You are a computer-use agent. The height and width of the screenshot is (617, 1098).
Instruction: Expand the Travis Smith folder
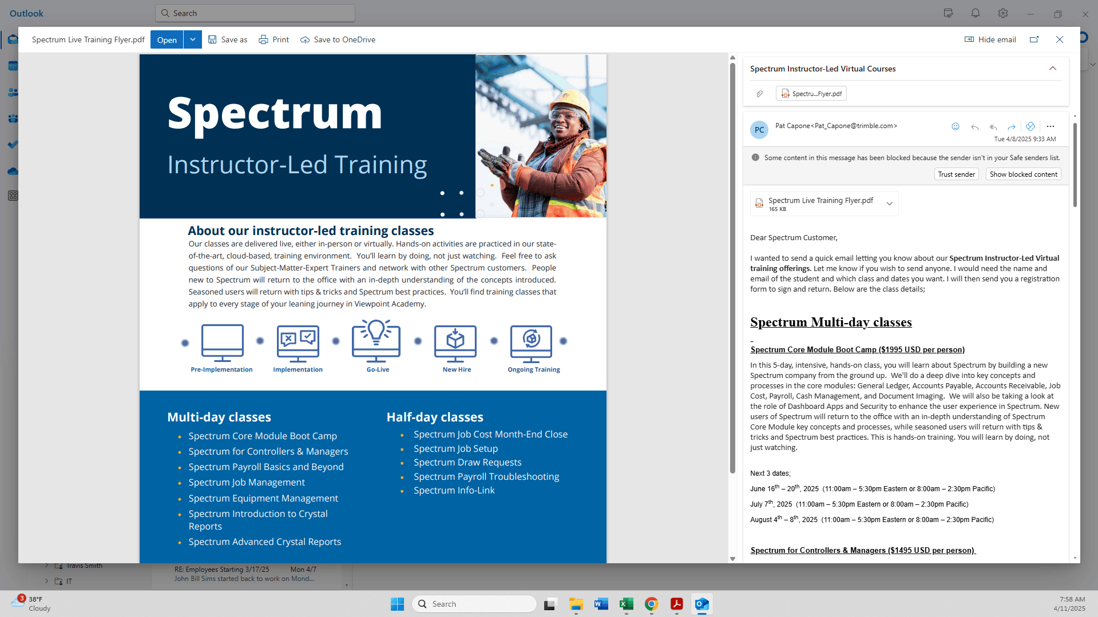tap(47, 566)
